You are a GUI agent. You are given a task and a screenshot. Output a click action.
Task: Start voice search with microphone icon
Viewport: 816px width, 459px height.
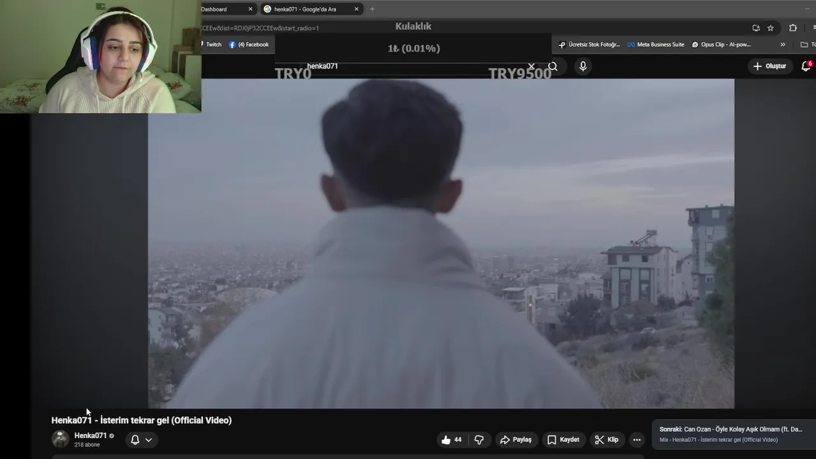coord(583,66)
